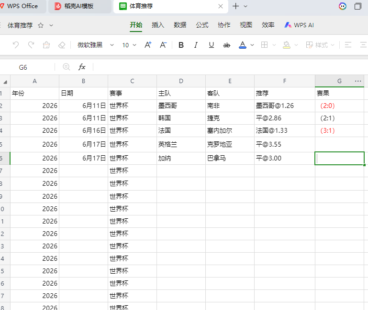Image resolution: width=368 pixels, height=310 pixels.
Task: Switch to the 稻壳AI模板 tab
Action: [x=80, y=6]
